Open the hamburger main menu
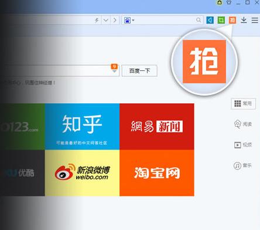Viewport: 260px width, 230px height. pyautogui.click(x=255, y=20)
